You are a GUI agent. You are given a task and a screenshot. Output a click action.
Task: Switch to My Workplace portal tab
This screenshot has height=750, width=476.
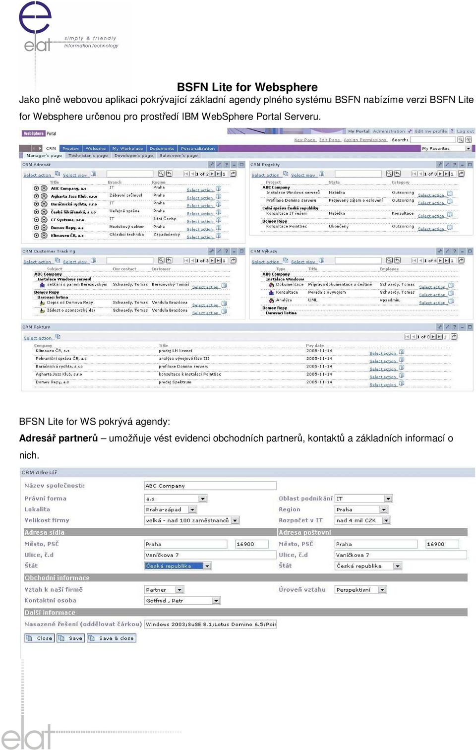pos(127,148)
